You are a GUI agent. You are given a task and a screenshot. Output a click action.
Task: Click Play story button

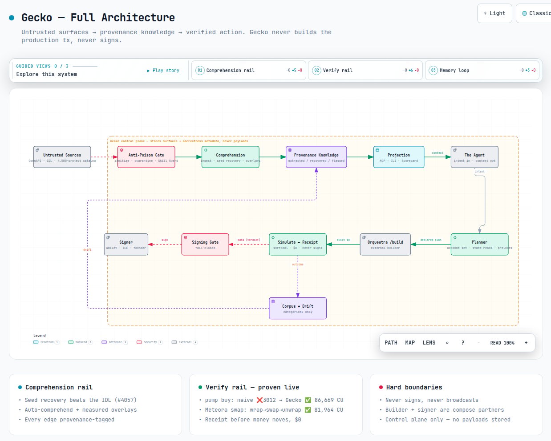point(163,70)
